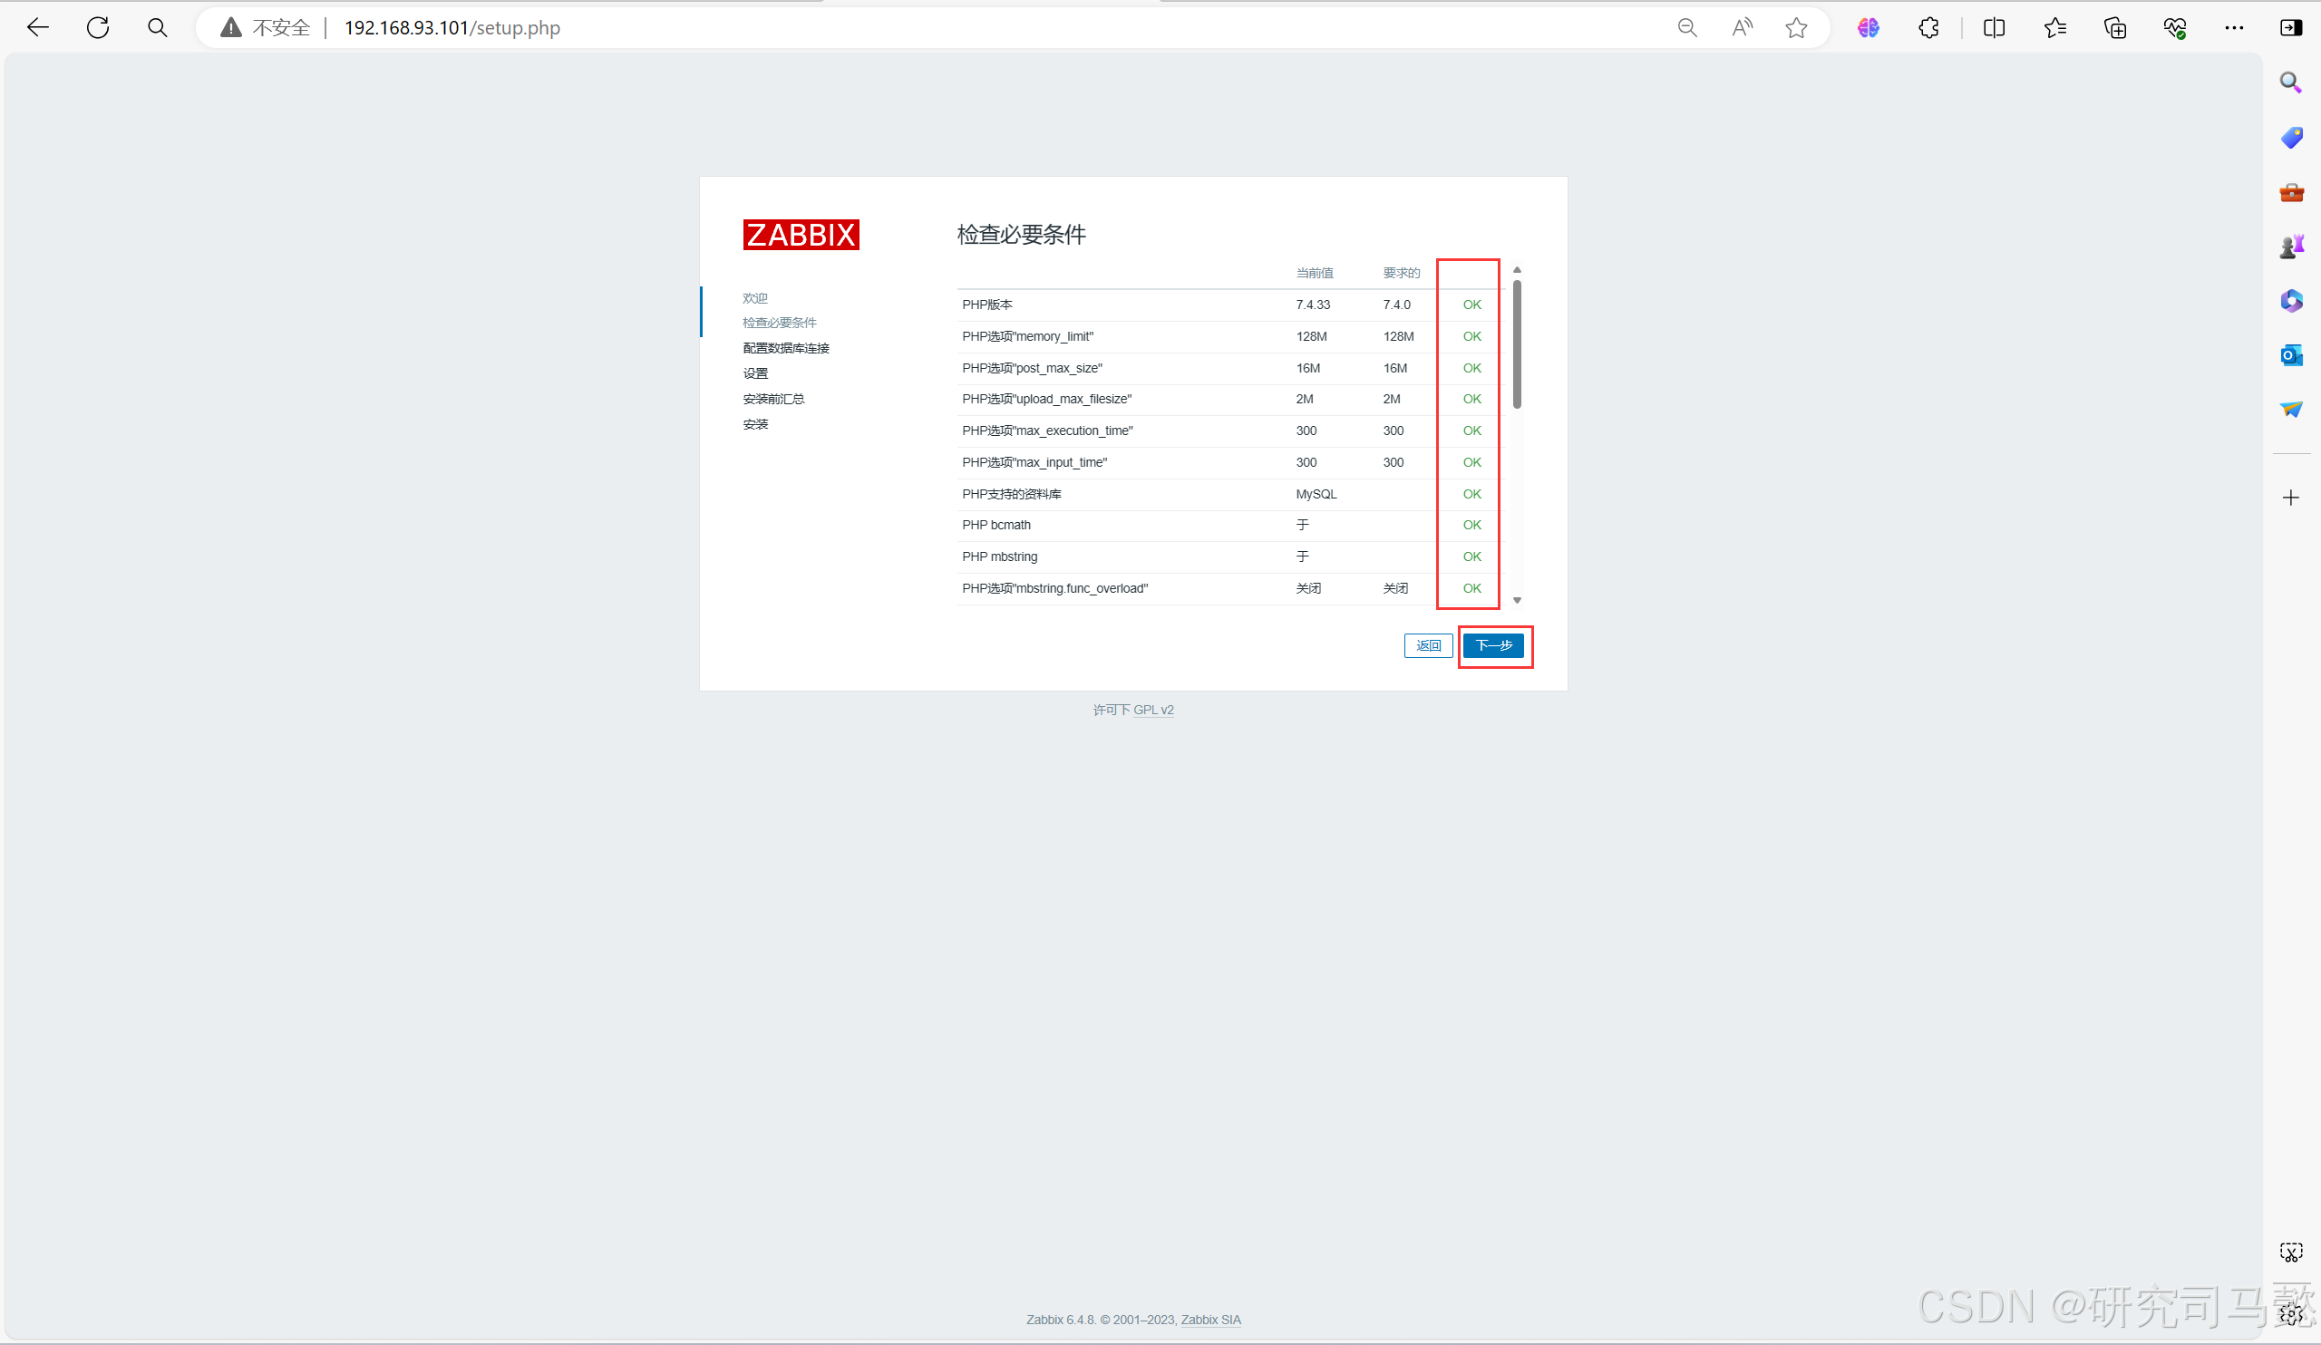Click the post_max_size option row label
The width and height of the screenshot is (2321, 1345).
pos(1032,368)
